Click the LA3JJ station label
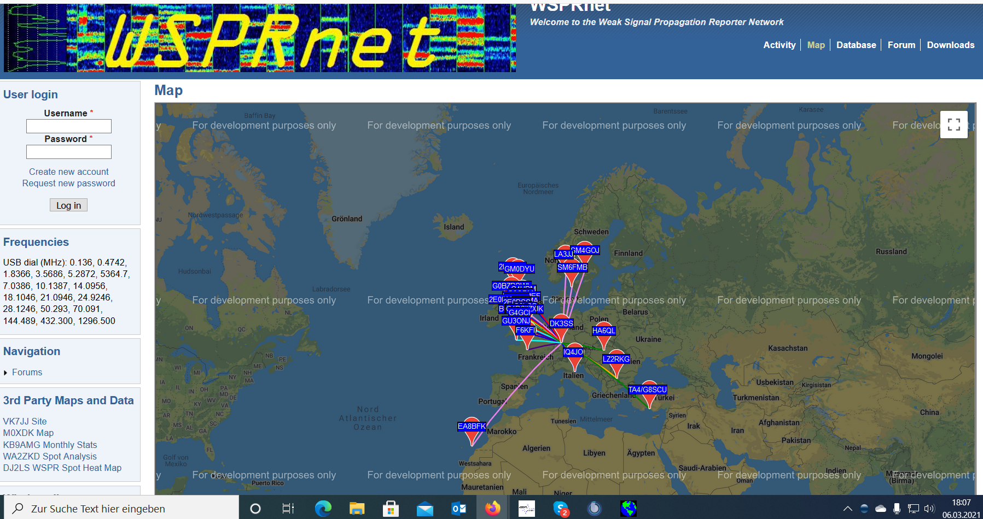 563,254
